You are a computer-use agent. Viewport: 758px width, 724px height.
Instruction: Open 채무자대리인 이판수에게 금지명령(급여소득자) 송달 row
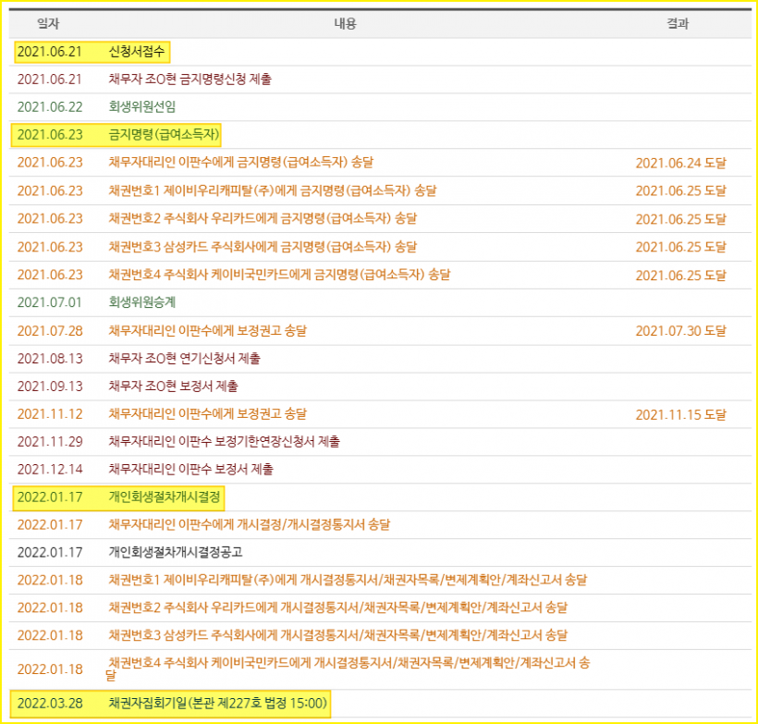point(380,162)
